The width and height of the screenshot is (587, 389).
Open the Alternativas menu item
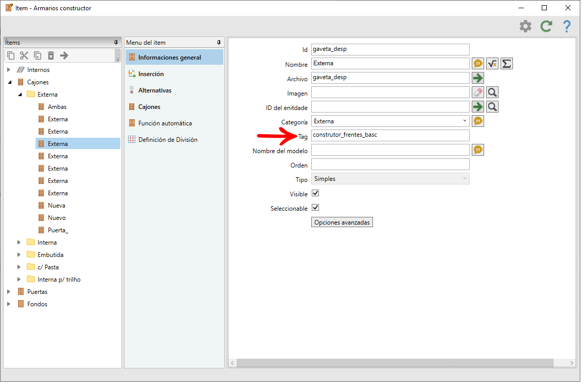(174, 90)
